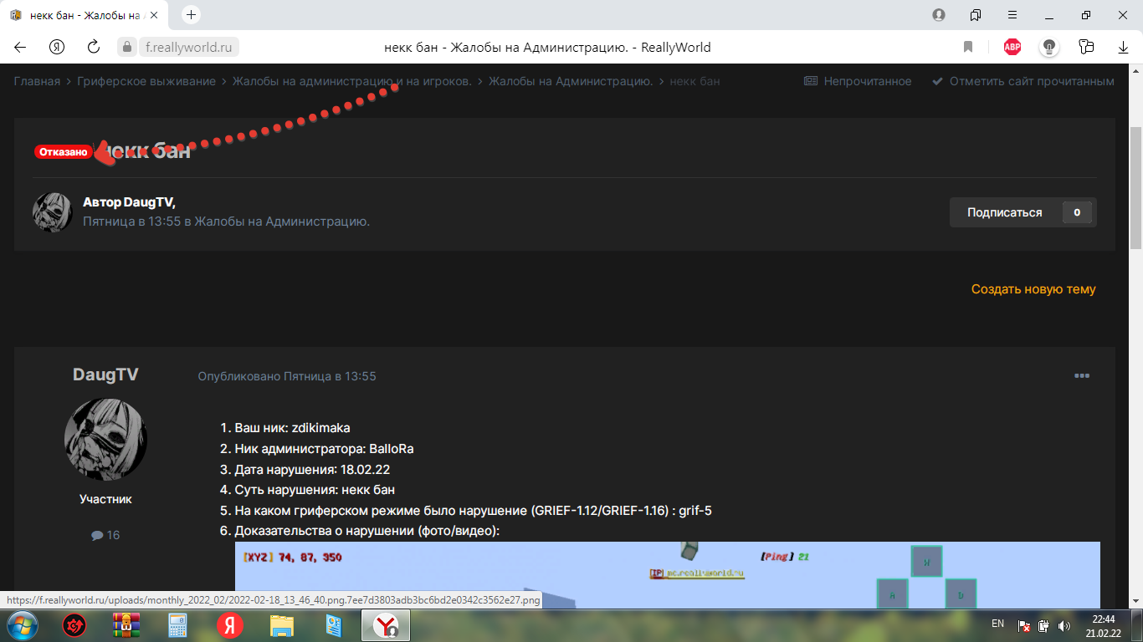Screen dimensions: 1143x642
Task: Click the line ending with "grif-5"
Action: 473,510
